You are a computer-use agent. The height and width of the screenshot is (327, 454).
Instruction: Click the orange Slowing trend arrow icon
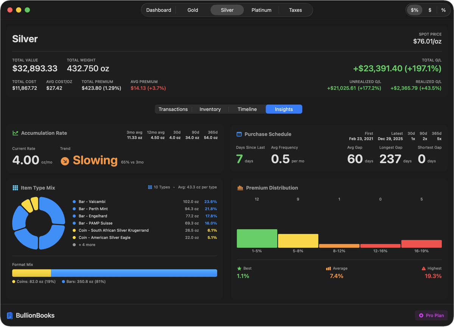[x=65, y=161]
